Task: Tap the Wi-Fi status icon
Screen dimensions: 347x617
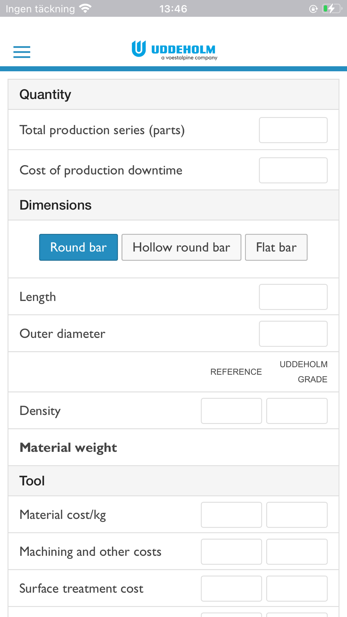Action: [85, 8]
